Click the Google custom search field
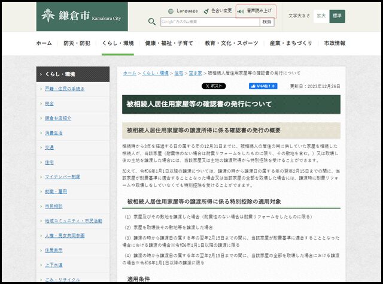 [x=210, y=22]
